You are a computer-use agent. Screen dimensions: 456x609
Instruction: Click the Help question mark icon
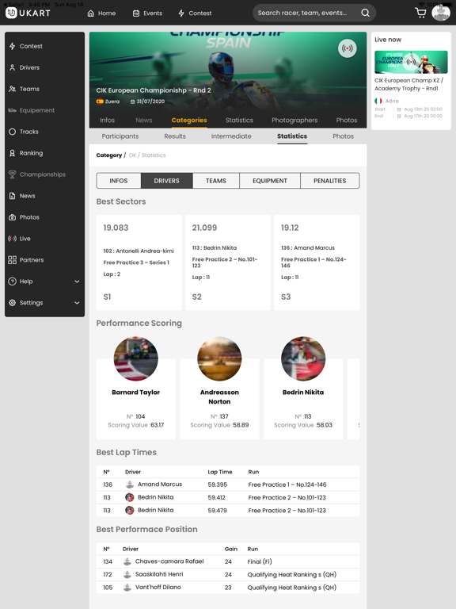click(x=13, y=282)
